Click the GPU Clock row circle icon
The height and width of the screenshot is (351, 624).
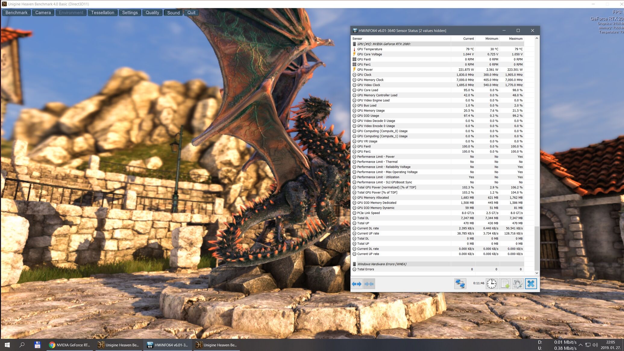pyautogui.click(x=354, y=75)
